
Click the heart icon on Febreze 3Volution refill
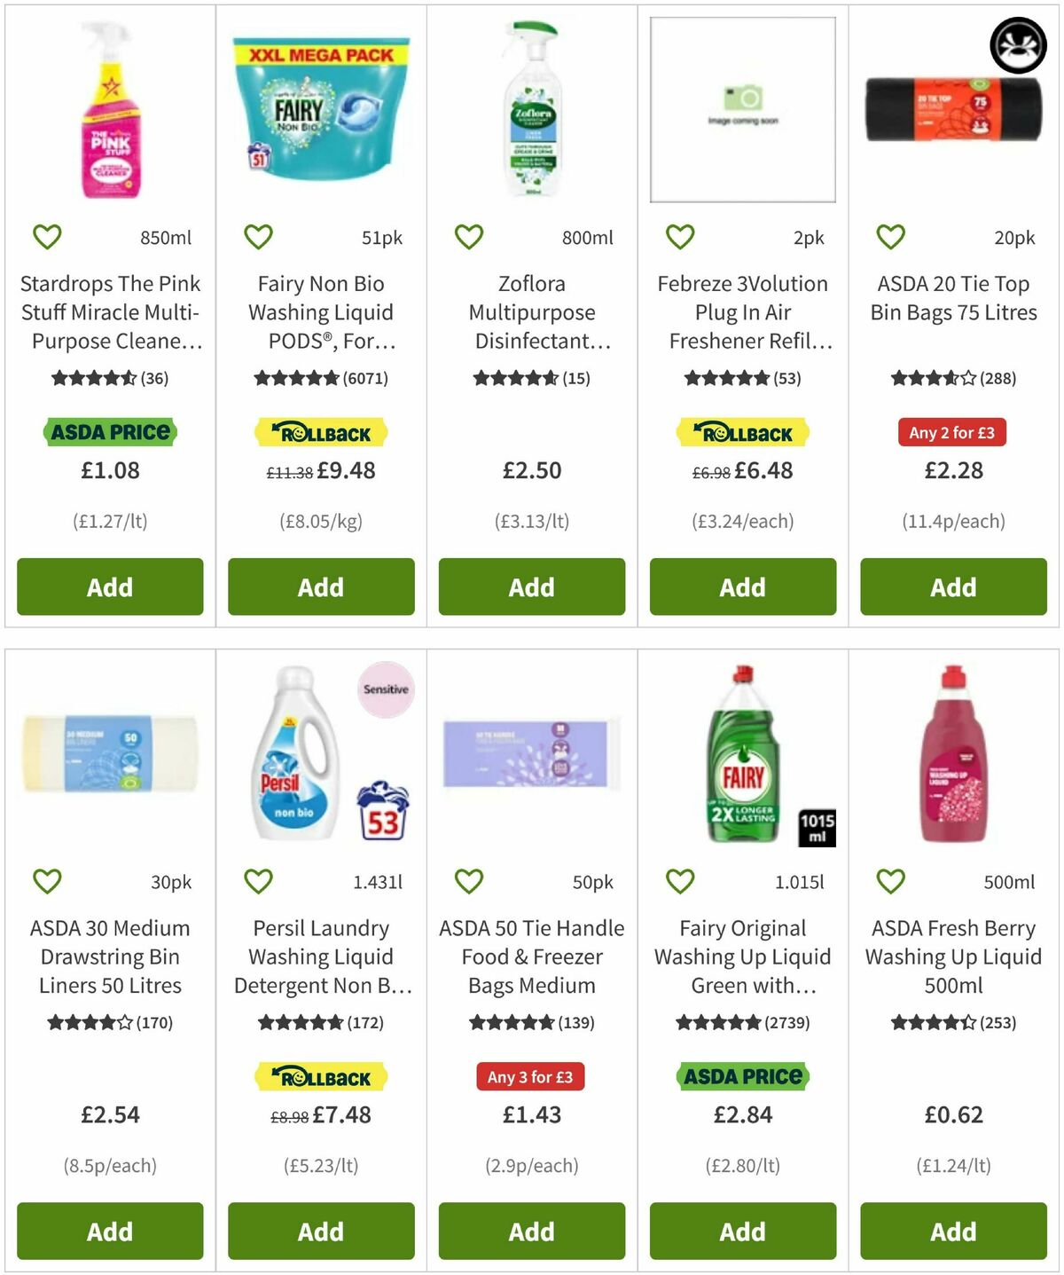click(x=679, y=237)
